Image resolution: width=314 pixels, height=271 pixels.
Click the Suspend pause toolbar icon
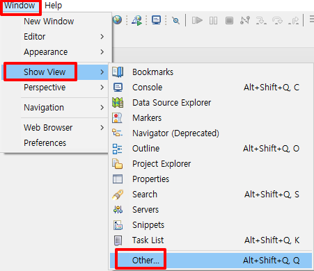point(213,21)
